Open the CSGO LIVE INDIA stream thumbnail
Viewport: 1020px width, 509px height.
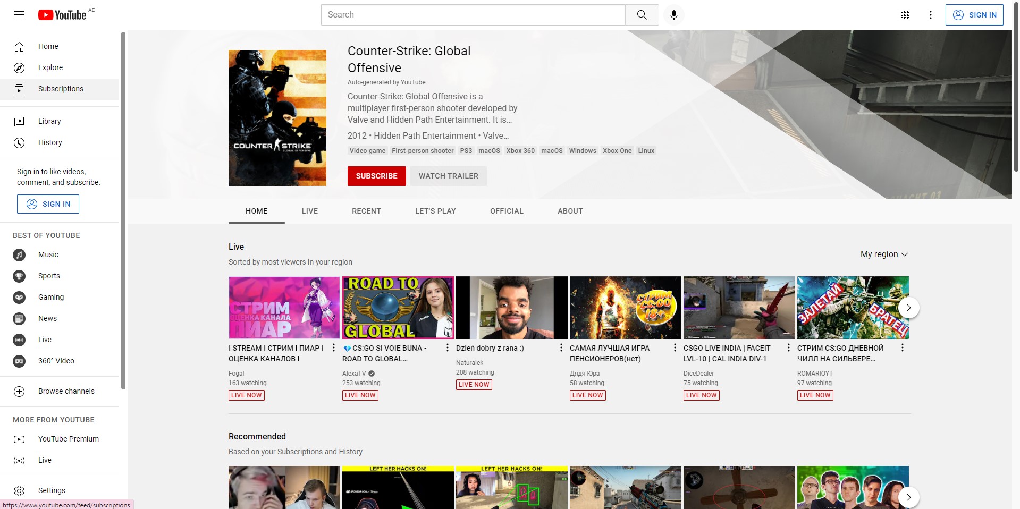[739, 308]
